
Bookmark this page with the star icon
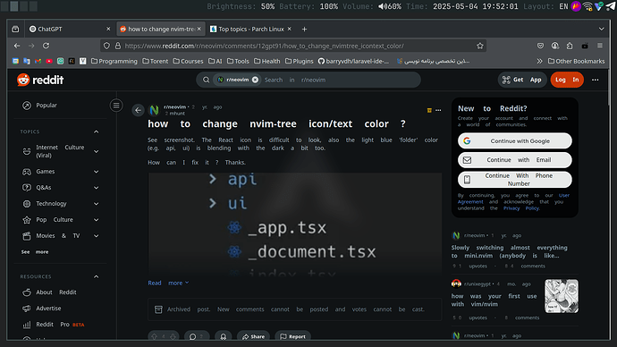coord(479,46)
